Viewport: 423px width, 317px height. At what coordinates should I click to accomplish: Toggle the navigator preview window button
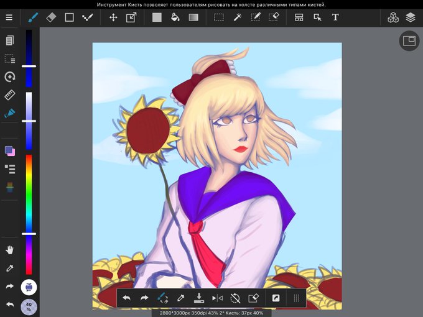pos(409,40)
